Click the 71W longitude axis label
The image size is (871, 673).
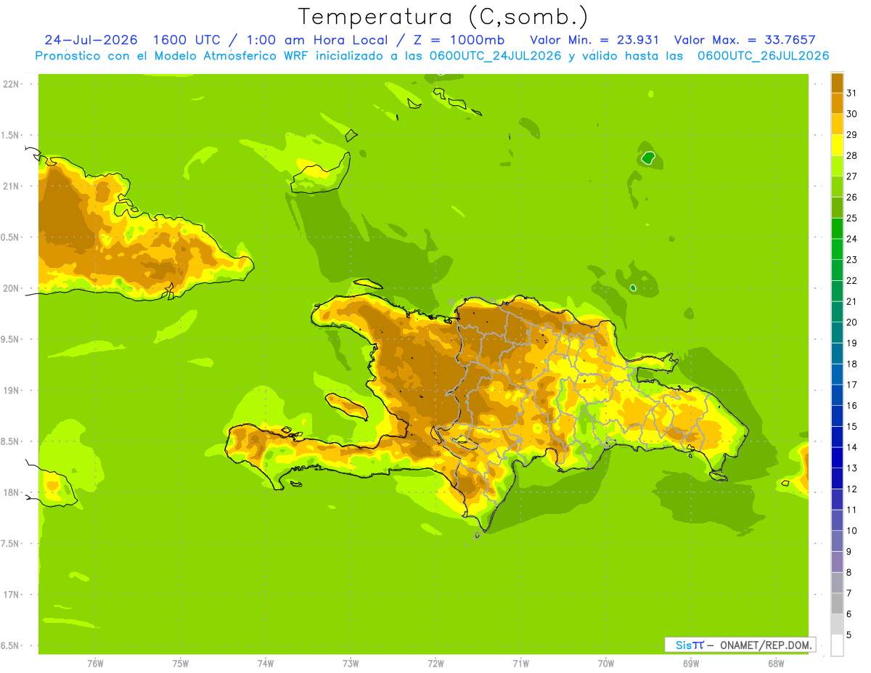pos(520,664)
